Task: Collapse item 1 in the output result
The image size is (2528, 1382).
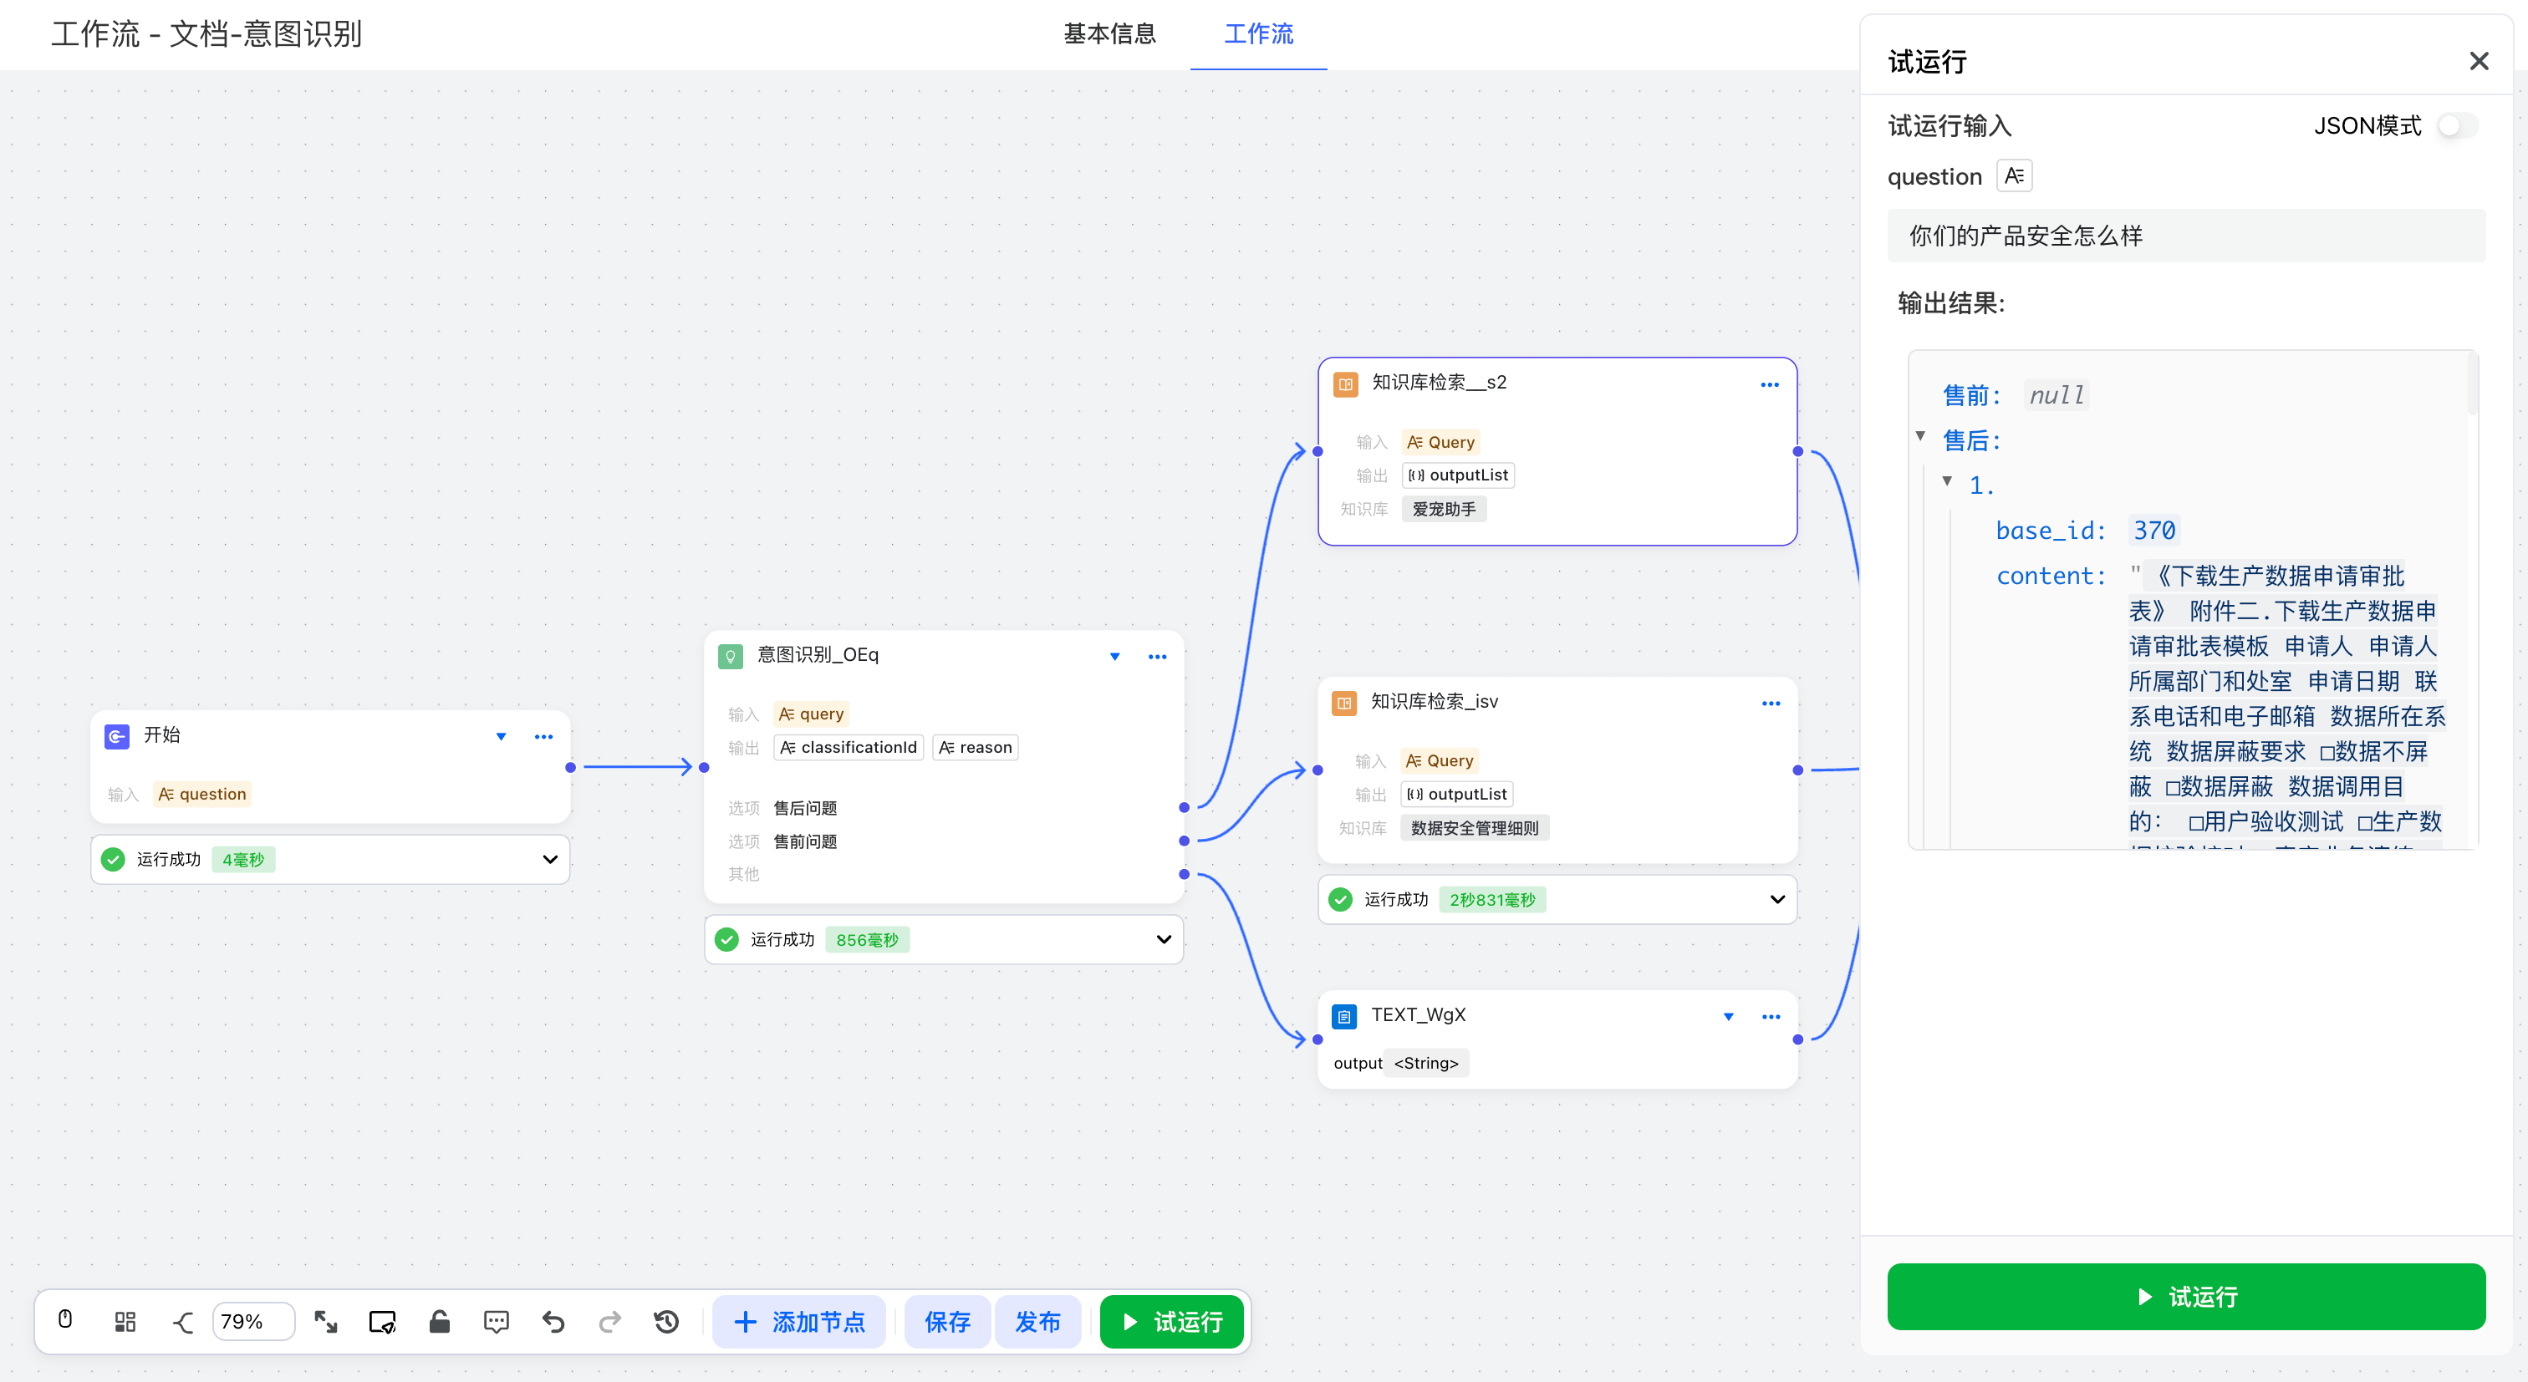Action: [x=1947, y=481]
